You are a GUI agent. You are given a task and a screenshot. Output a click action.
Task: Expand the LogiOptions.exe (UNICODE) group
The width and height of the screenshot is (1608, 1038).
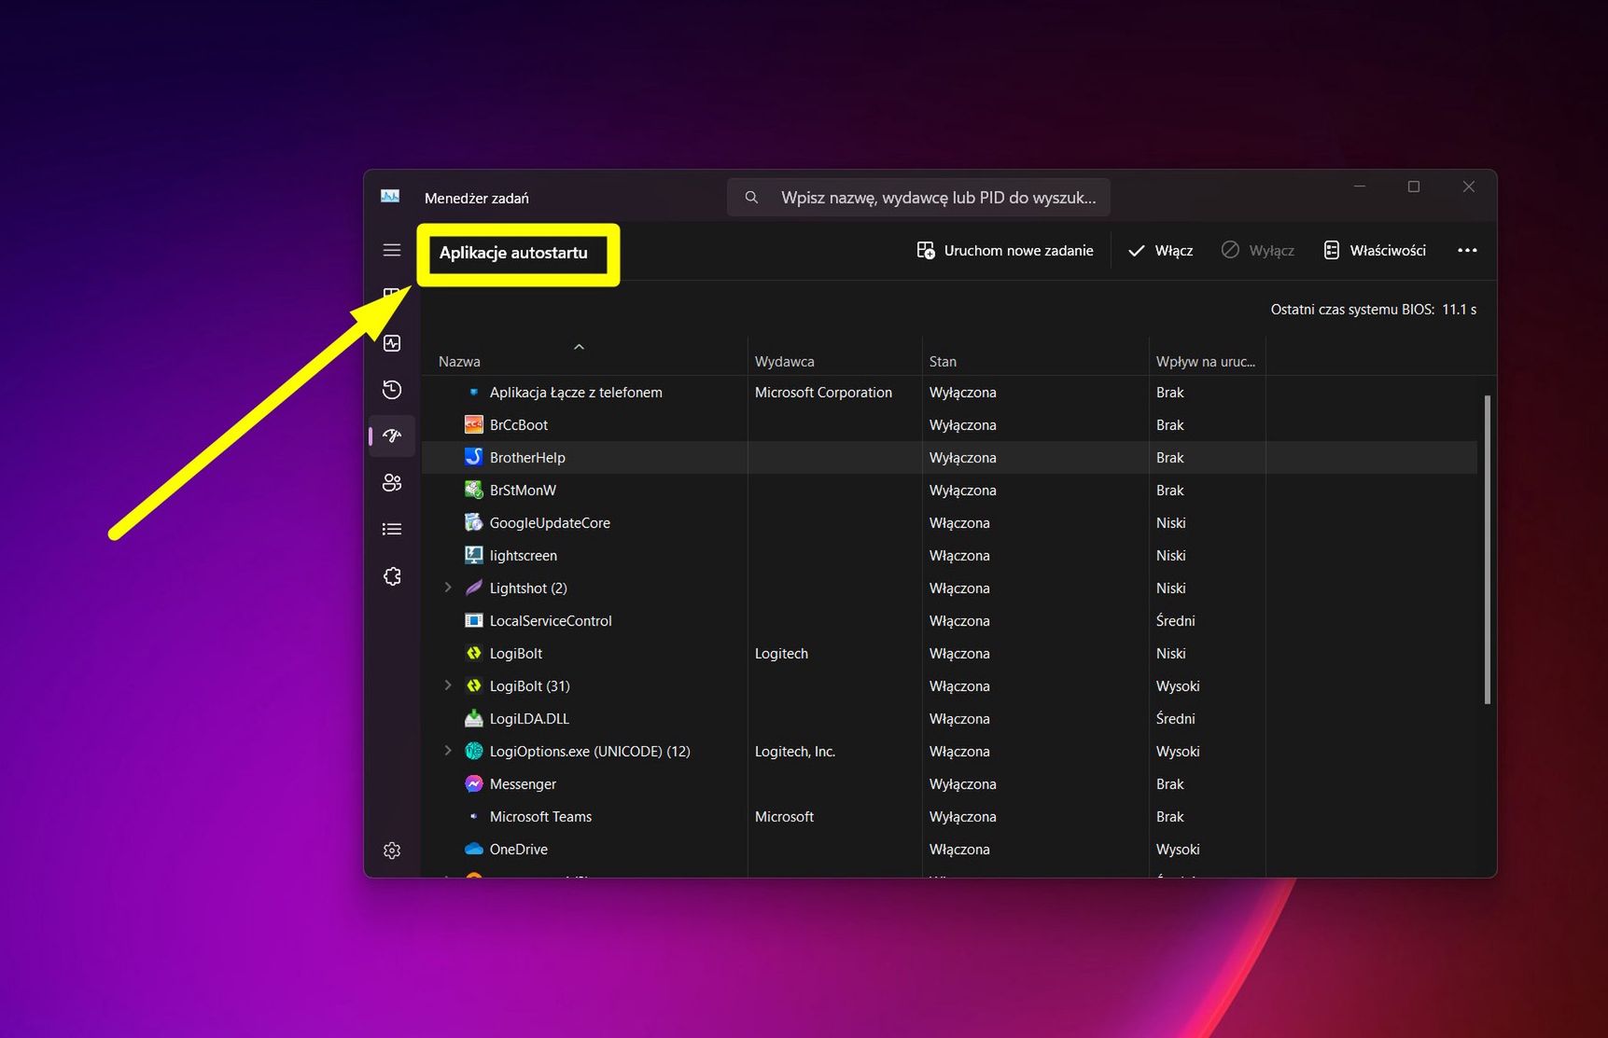(448, 751)
